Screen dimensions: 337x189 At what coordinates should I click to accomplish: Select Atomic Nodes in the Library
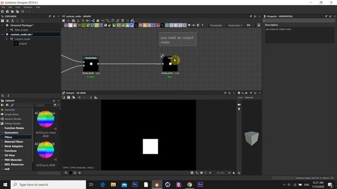tap(13, 119)
